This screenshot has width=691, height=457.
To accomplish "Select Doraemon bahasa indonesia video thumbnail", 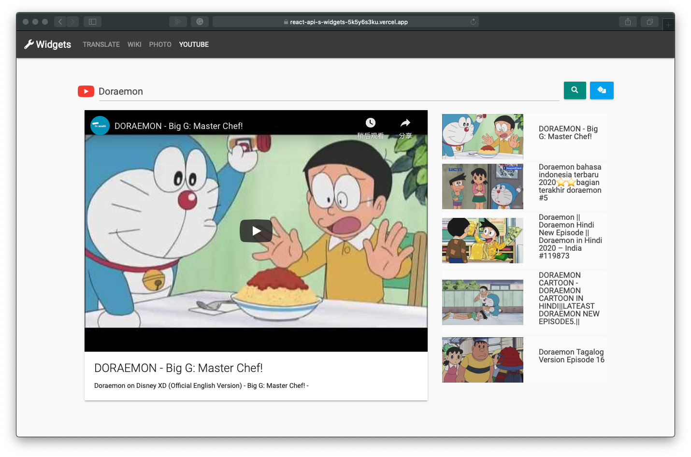I will coord(482,186).
